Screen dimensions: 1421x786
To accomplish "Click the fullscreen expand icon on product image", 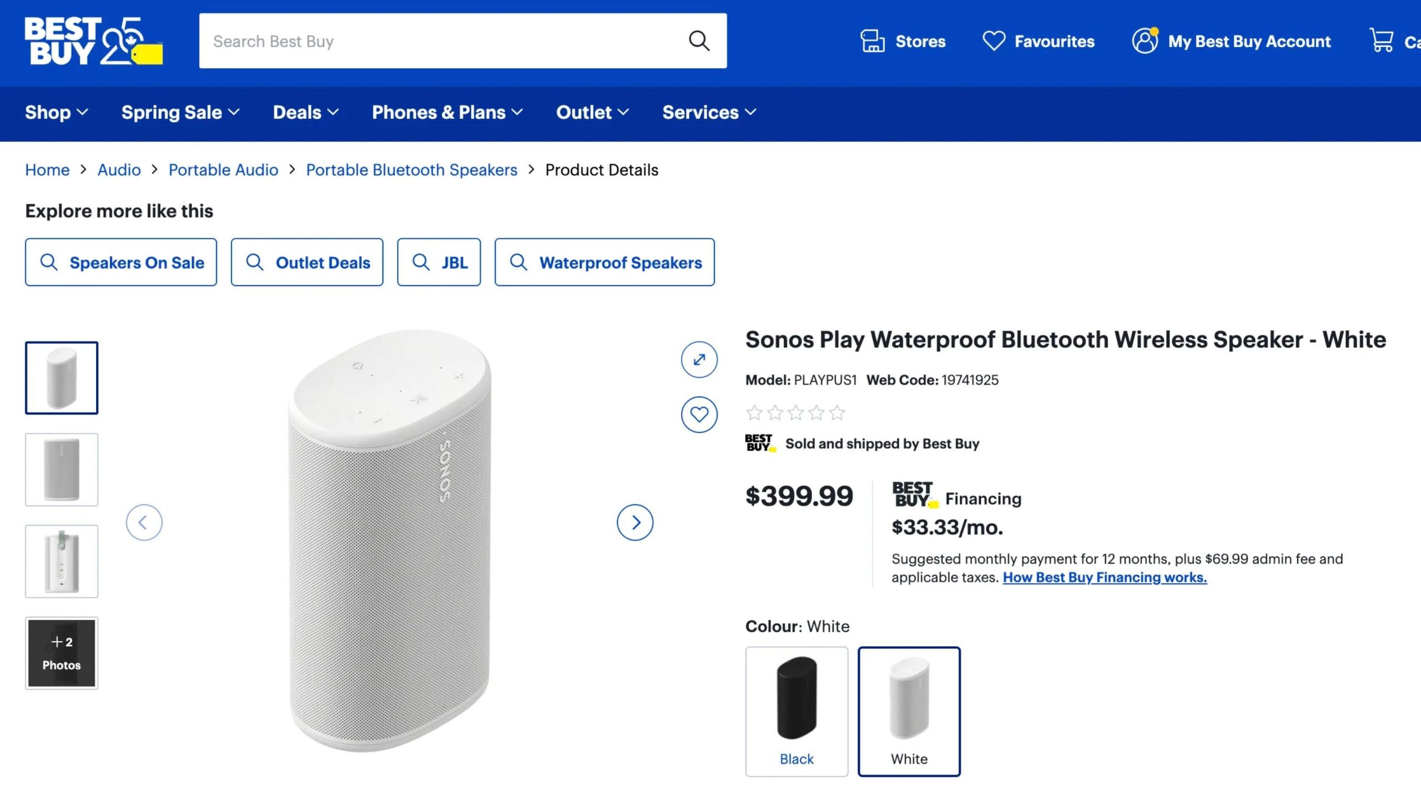I will point(699,360).
